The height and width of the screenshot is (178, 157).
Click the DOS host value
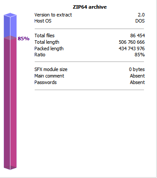click(x=140, y=21)
